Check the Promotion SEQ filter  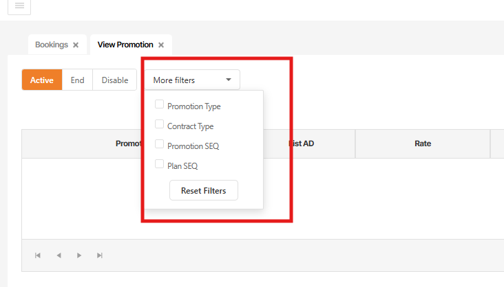(160, 145)
